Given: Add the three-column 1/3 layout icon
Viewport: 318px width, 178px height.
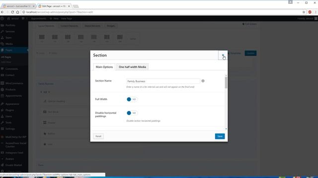Looking at the screenshot, I should [68, 38].
